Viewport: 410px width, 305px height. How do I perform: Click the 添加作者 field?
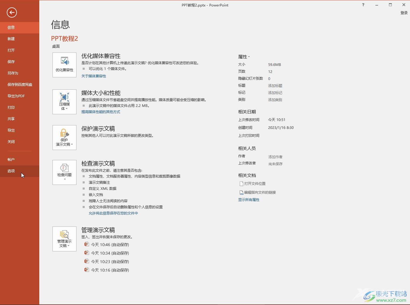pyautogui.click(x=275, y=157)
